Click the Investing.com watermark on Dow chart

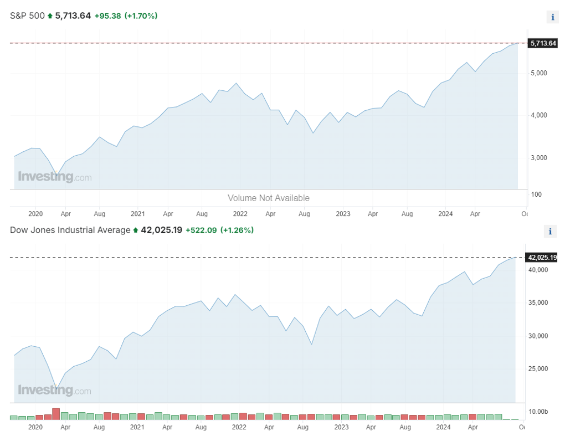pos(55,390)
